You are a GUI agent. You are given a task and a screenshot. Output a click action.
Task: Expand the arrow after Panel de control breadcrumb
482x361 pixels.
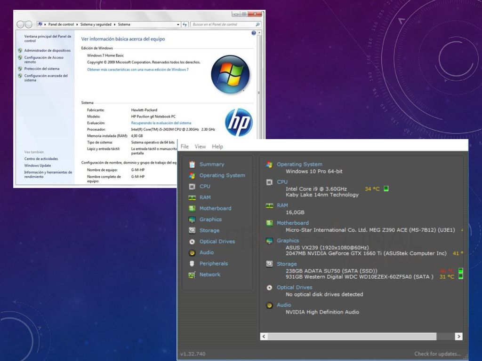pyautogui.click(x=77, y=24)
